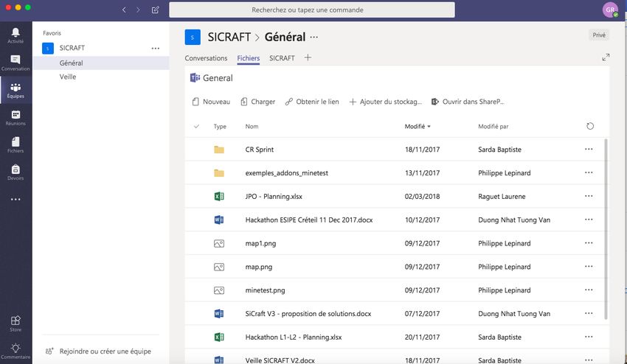Click the Nouveau button
This screenshot has height=364, width=627.
tap(211, 102)
